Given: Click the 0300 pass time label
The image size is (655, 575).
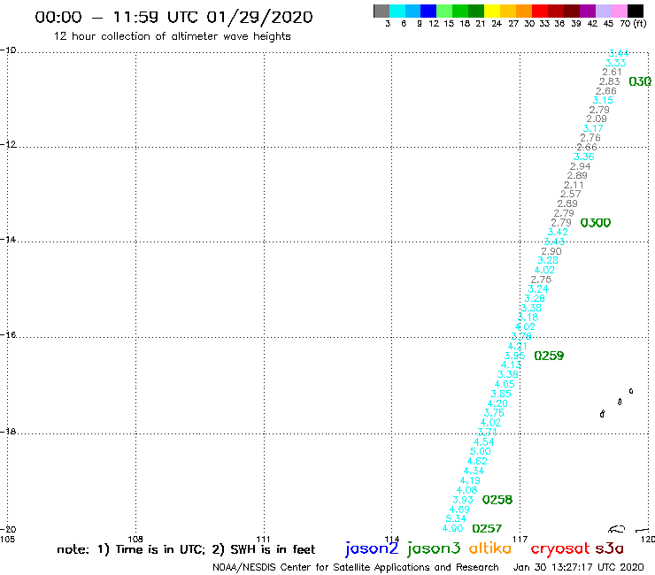Looking at the screenshot, I should 596,223.
